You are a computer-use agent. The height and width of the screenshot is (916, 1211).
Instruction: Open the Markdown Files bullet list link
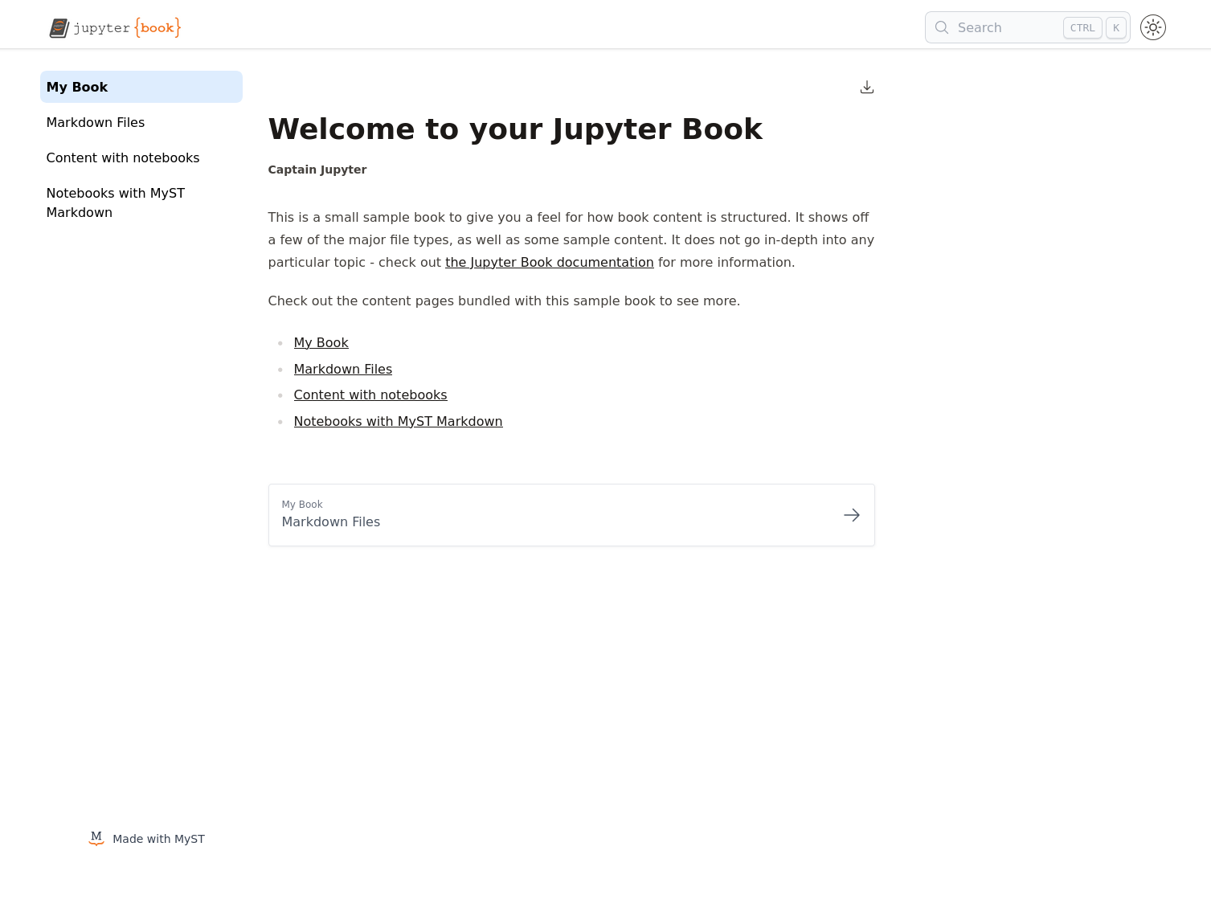pyautogui.click(x=342, y=369)
